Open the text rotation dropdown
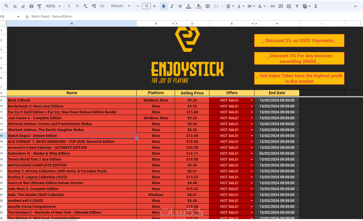 tap(262, 6)
